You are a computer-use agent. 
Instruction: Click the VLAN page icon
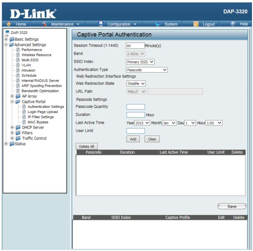[18, 65]
